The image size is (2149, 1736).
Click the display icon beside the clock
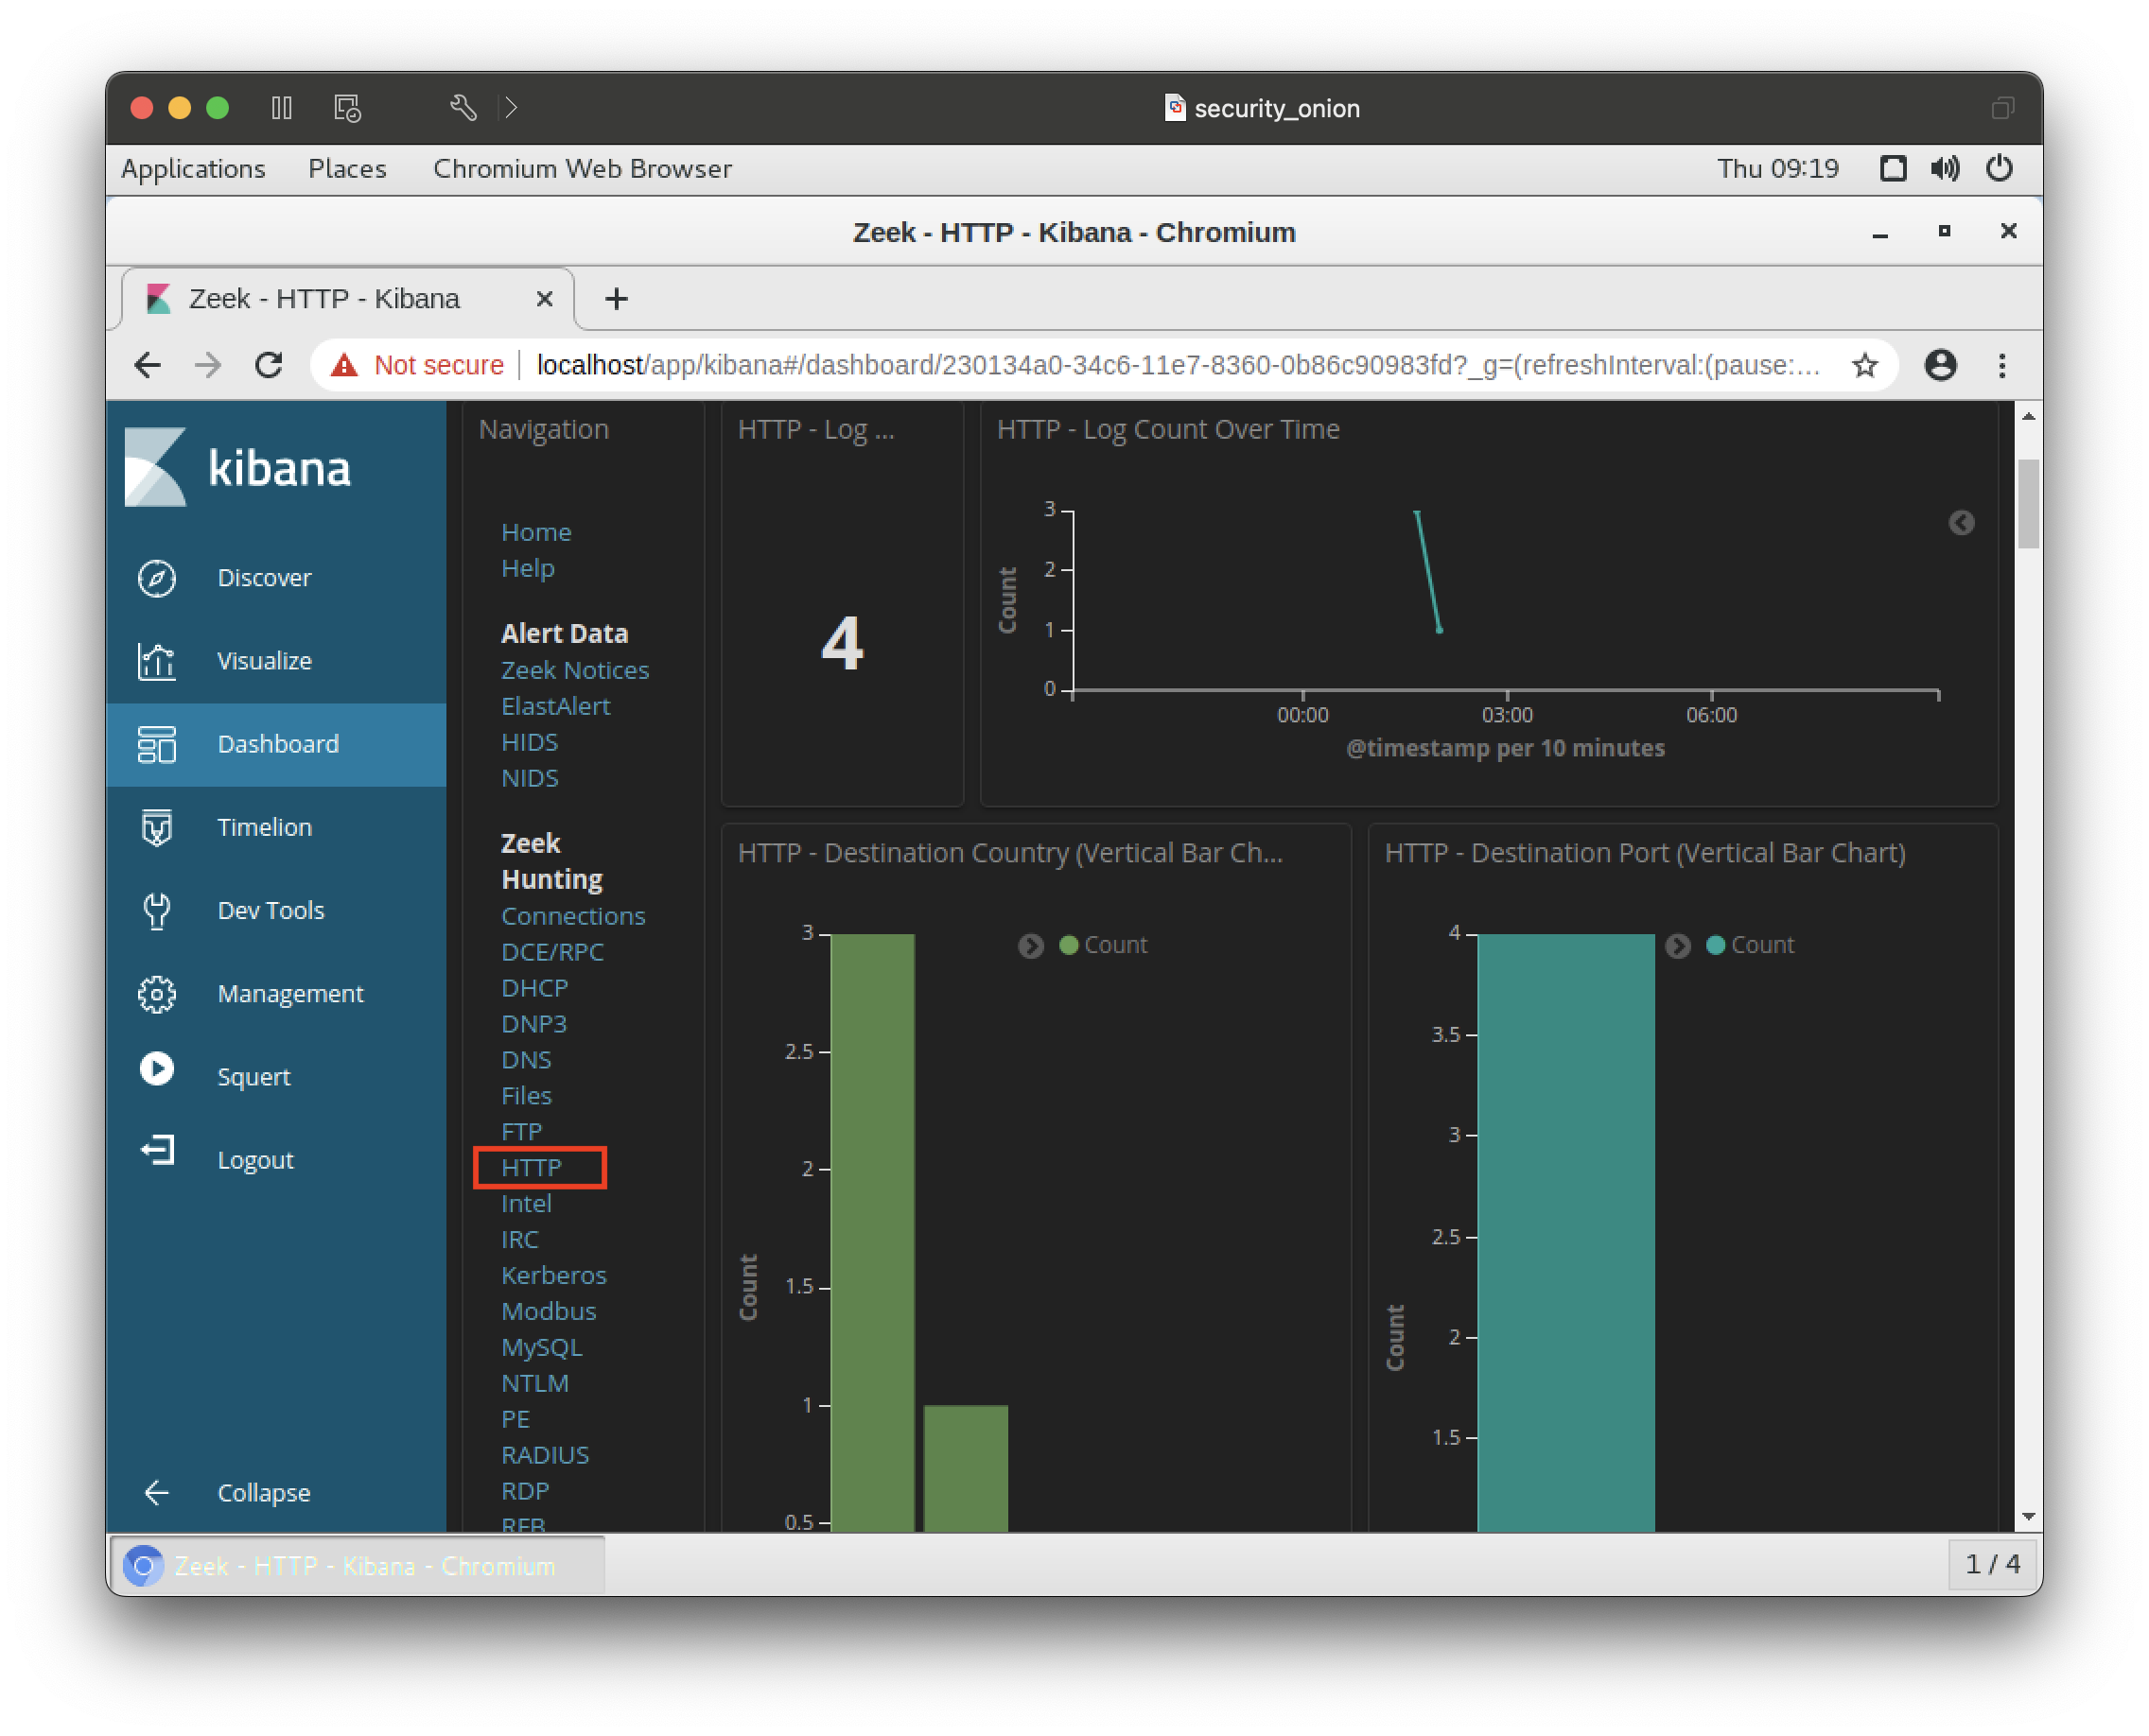click(x=1893, y=168)
